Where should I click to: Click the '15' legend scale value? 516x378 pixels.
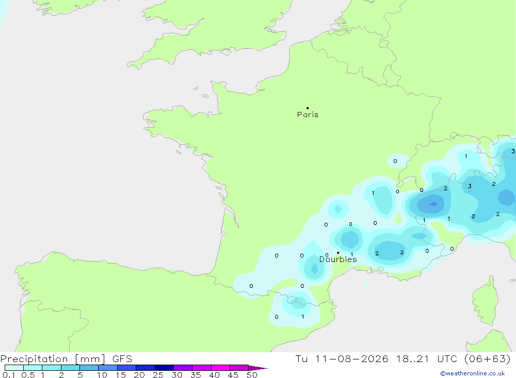click(121, 375)
